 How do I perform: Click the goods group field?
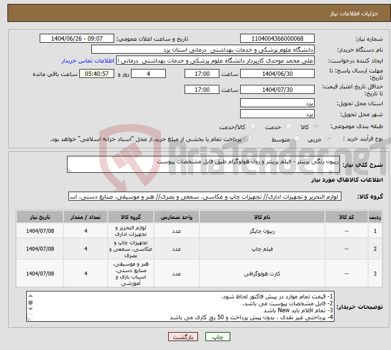(205, 196)
